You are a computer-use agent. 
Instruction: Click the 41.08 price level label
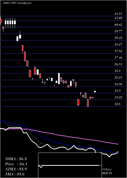pos(118,18)
